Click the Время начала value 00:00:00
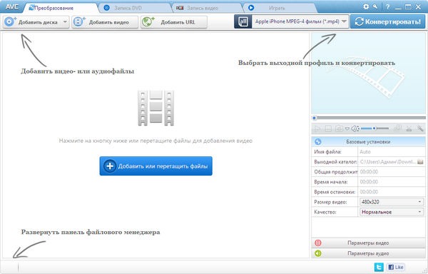 (x=369, y=182)
